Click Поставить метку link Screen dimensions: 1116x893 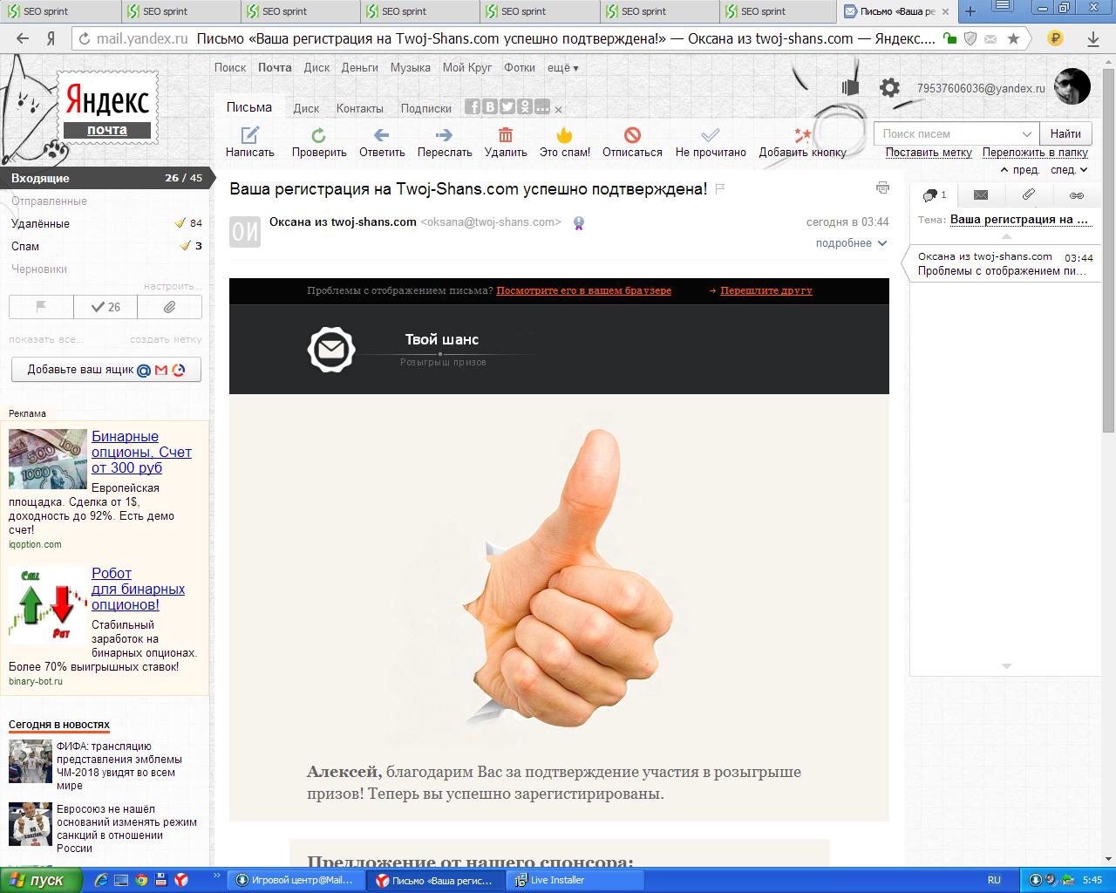coord(929,152)
